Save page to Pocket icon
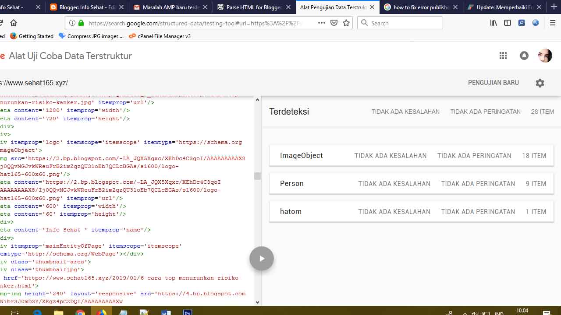The image size is (561, 315). pos(334,23)
